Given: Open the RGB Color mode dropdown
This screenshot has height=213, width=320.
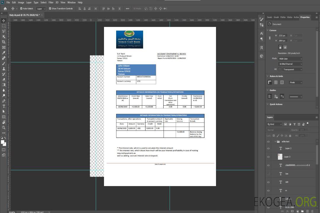Looking at the screenshot, I should [x=290, y=59].
